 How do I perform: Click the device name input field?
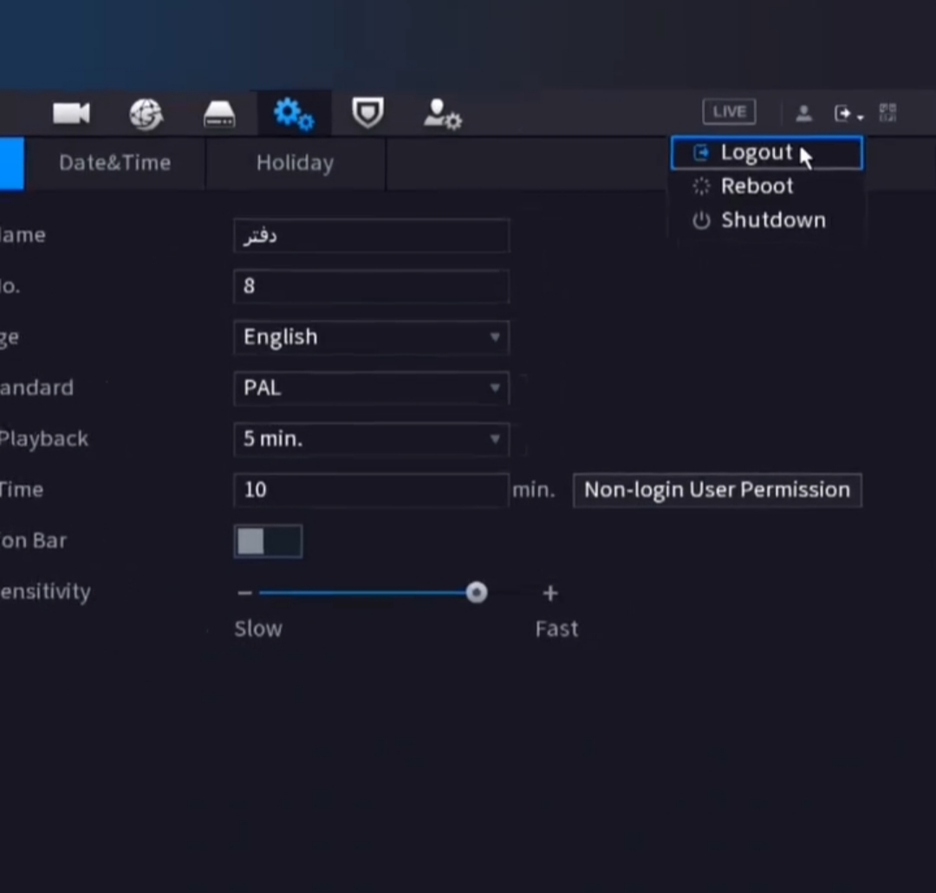coord(371,235)
